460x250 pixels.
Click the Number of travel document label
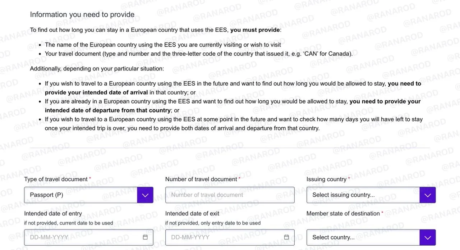pyautogui.click(x=201, y=179)
